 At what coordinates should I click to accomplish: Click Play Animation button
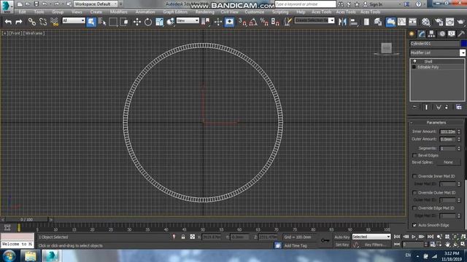[x=414, y=237]
